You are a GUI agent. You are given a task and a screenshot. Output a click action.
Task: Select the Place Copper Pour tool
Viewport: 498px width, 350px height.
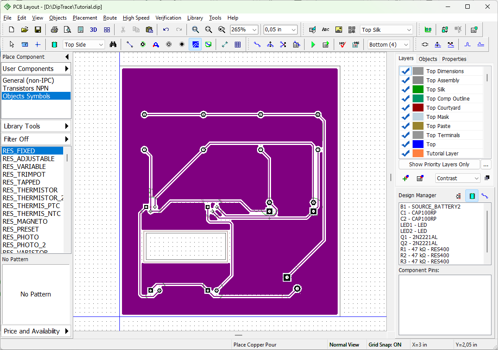click(x=195, y=44)
